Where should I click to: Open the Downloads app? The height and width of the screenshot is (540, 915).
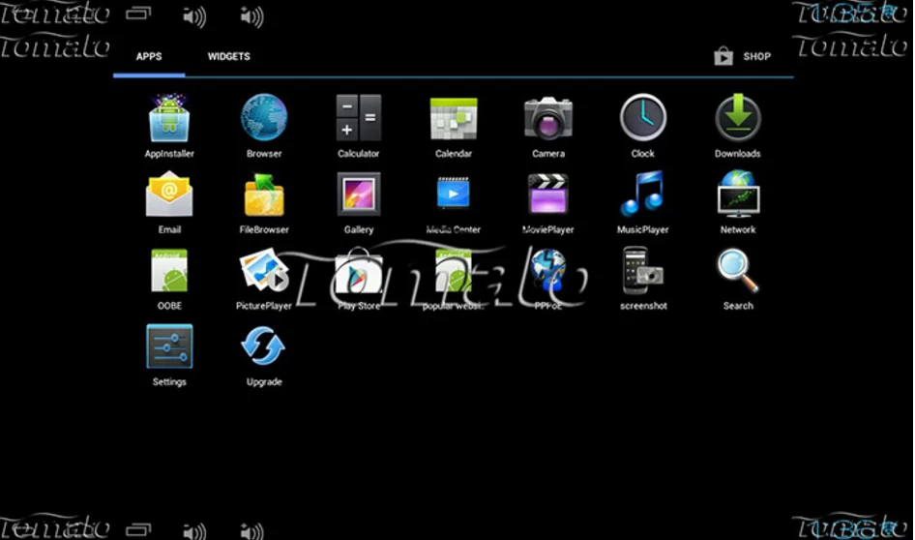coord(738,118)
